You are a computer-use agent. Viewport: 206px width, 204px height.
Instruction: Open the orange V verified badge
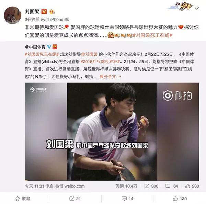click(44, 12)
